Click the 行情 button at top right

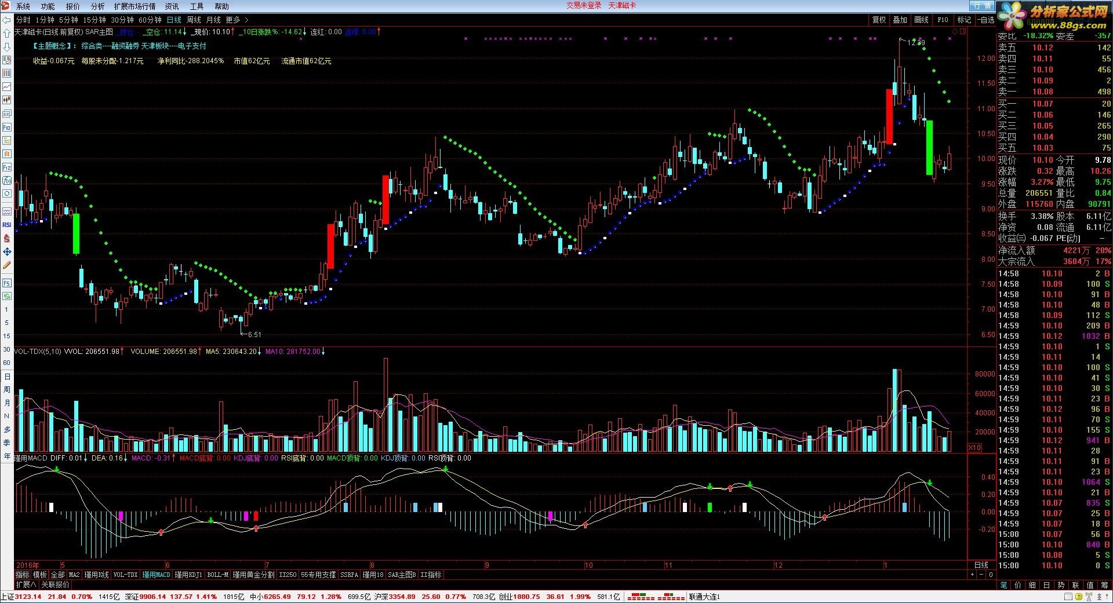982,5
